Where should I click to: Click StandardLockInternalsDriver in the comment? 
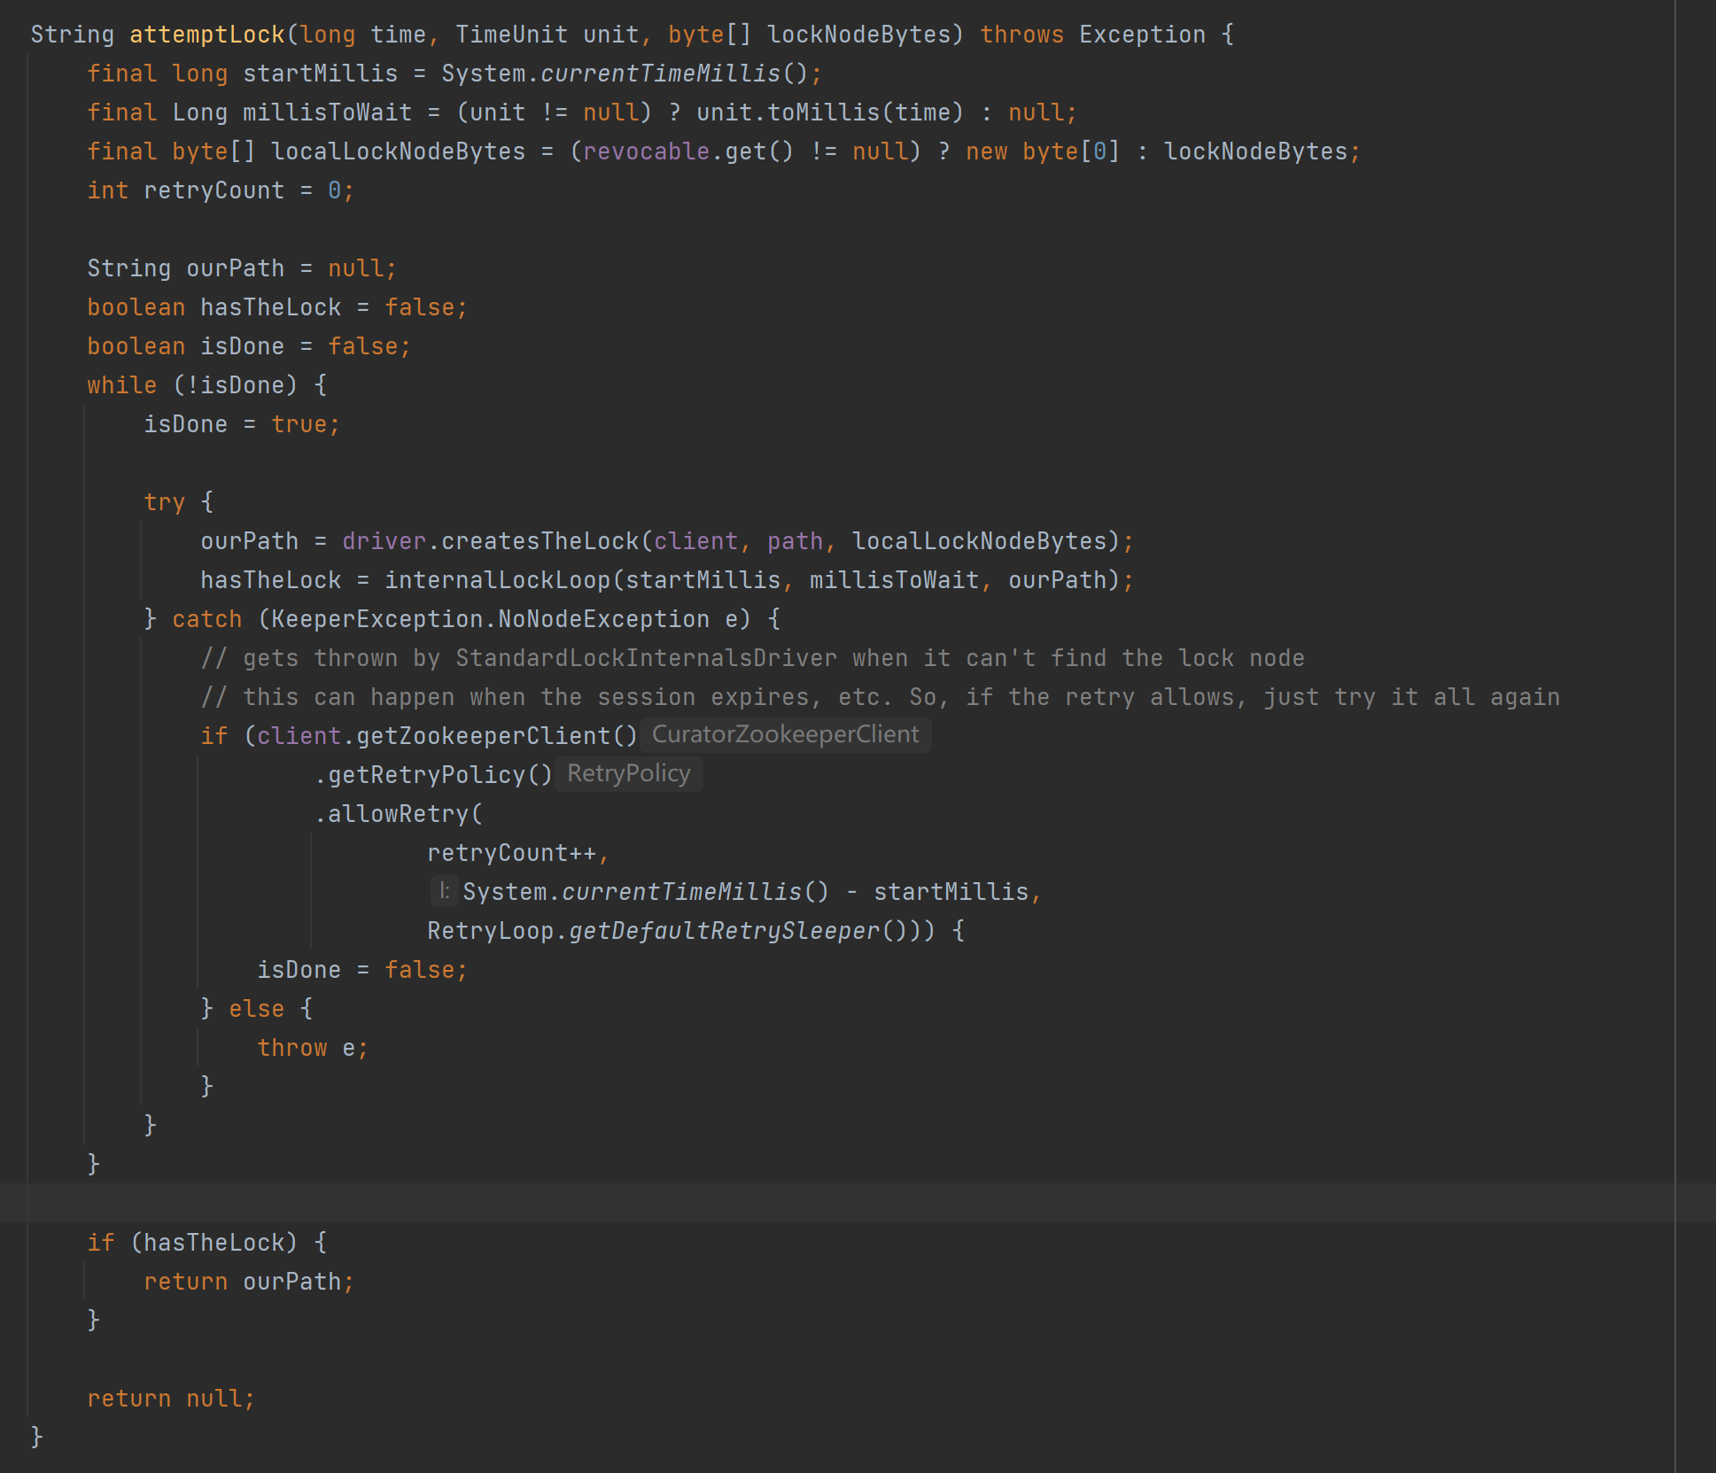[646, 658]
